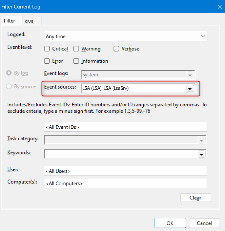Select the By source radio button

coord(9,86)
